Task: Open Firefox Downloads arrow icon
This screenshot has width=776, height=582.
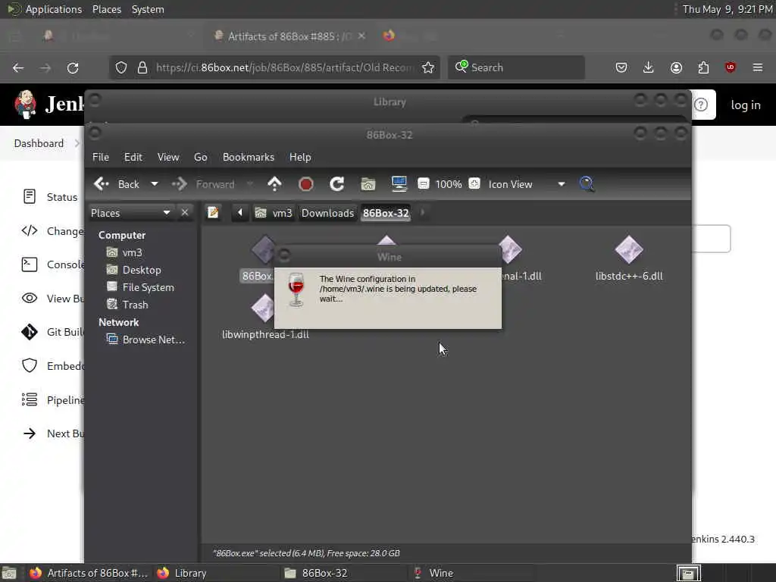Action: click(x=649, y=67)
